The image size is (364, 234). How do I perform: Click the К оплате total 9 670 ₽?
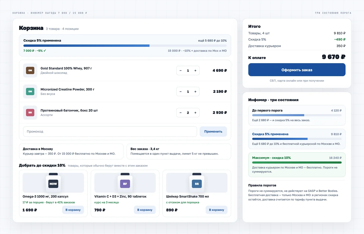(334, 57)
